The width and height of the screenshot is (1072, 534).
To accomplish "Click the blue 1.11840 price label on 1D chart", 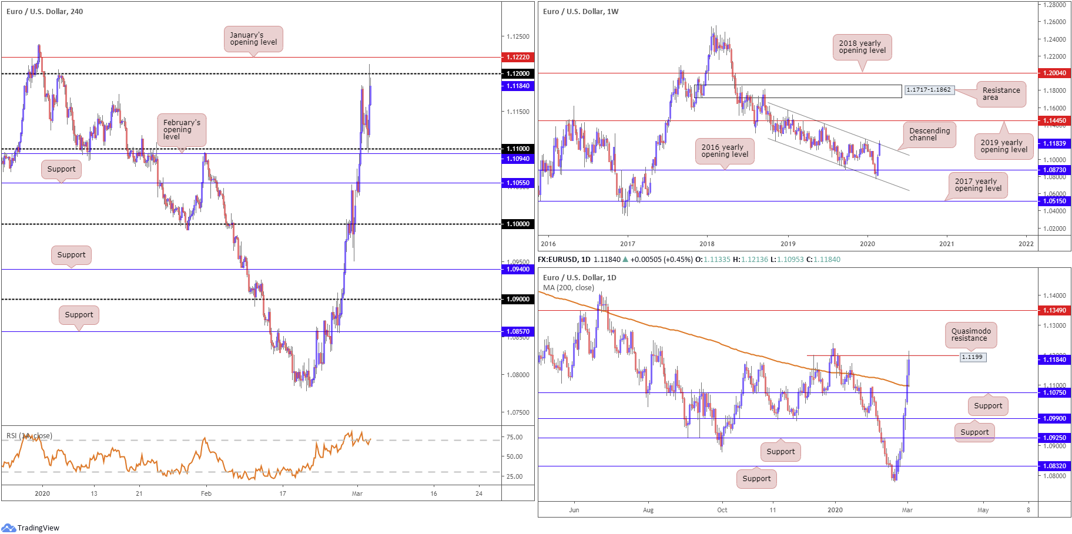I will 1054,360.
